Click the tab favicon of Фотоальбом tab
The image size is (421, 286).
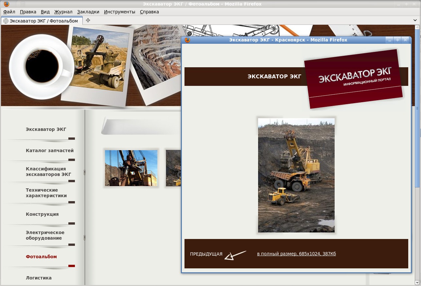(x=6, y=21)
